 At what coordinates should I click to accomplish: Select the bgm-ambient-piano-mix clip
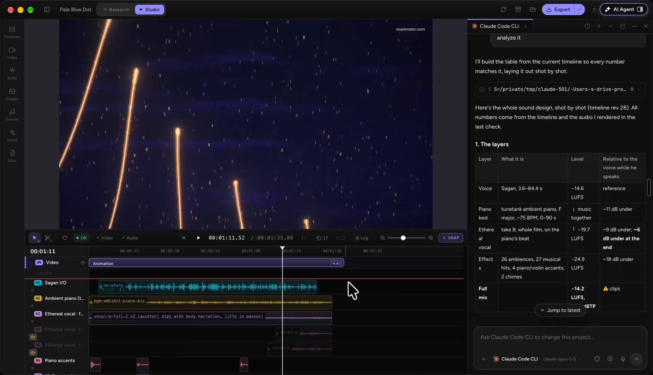[210, 302]
